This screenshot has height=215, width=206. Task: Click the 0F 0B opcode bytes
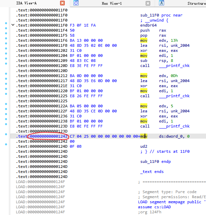pos(75,146)
